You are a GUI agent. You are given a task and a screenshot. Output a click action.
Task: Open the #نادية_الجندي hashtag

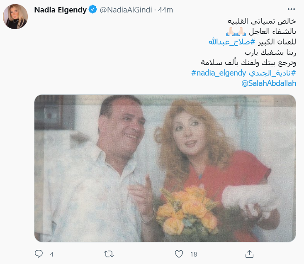point(272,73)
